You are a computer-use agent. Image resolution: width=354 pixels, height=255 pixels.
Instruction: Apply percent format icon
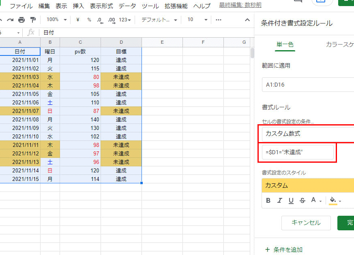89,20
